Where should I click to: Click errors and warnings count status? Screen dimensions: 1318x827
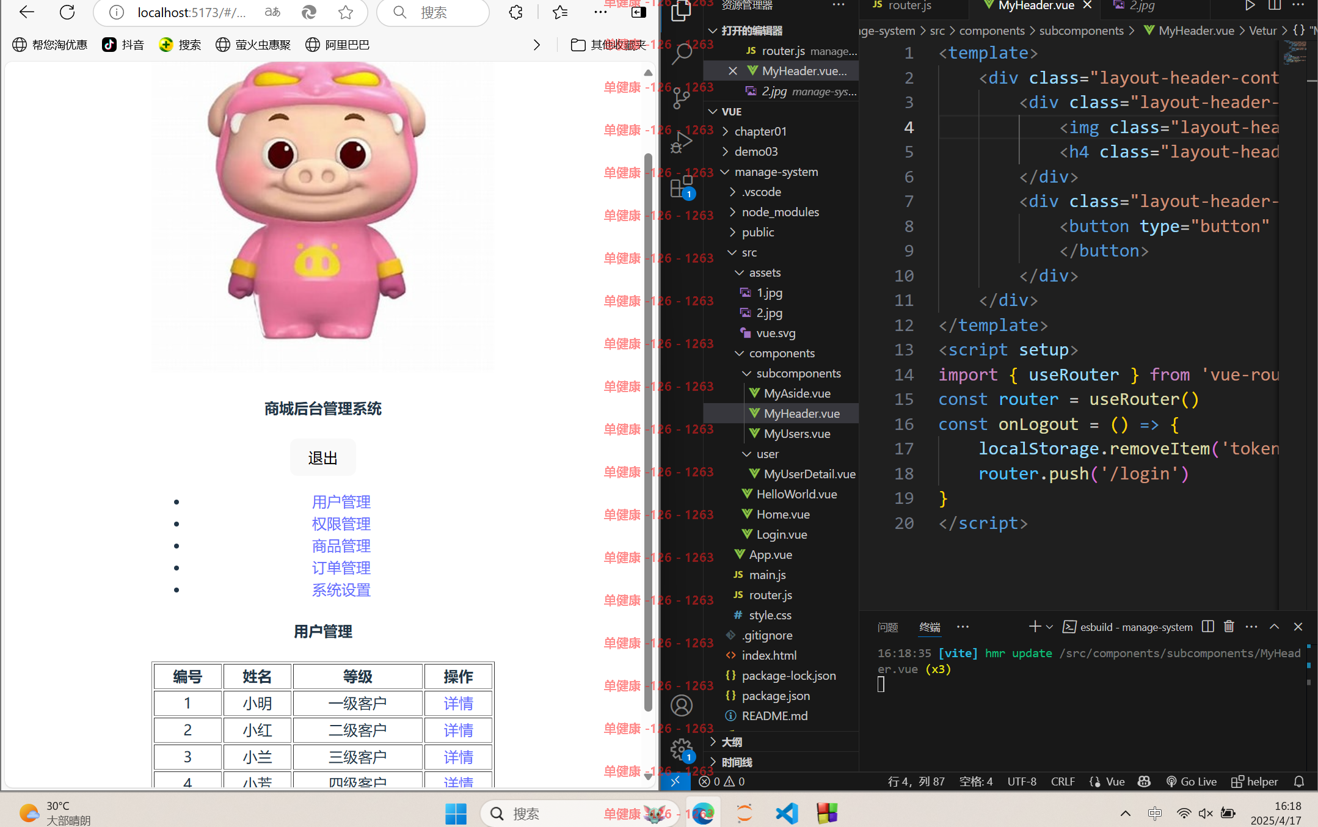[721, 781]
